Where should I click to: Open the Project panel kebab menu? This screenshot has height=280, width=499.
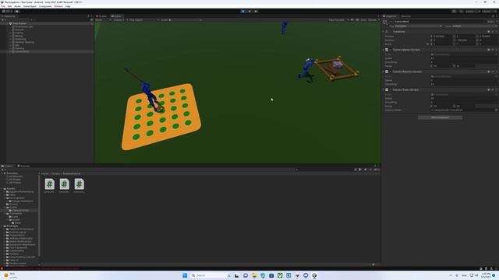click(x=378, y=166)
